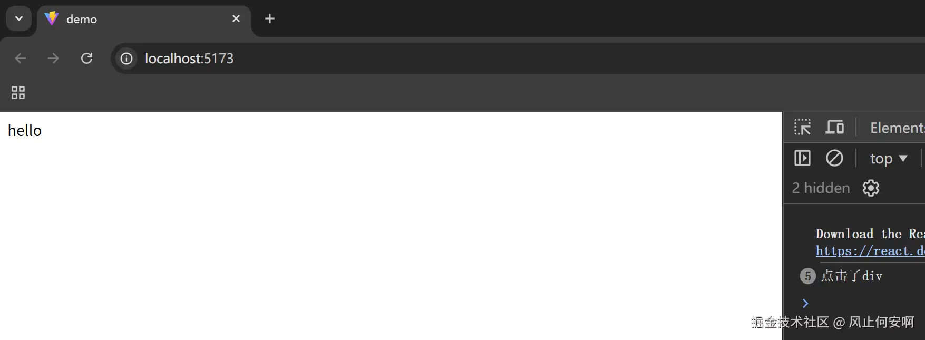Screen dimensions: 925x340
Task: Reload the localhost page
Action: [x=87, y=58]
